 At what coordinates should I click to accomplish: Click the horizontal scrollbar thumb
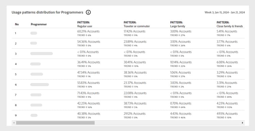point(55,123)
